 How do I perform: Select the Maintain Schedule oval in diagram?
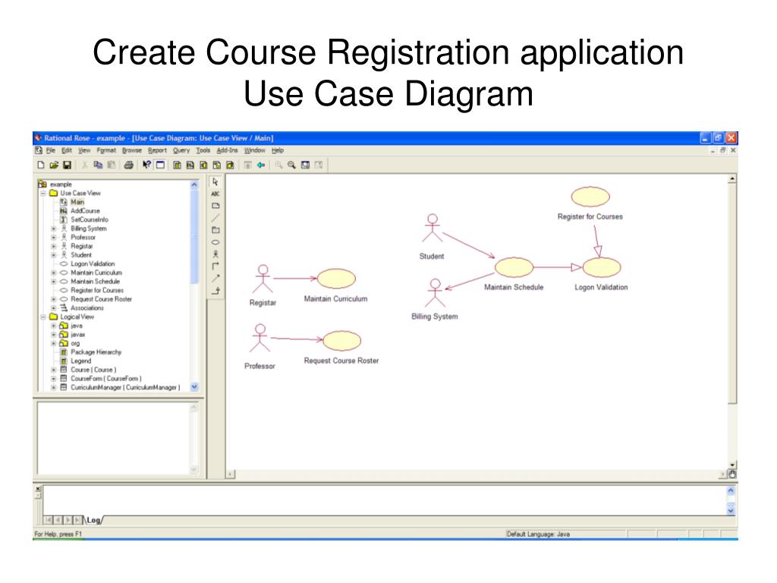tap(514, 267)
